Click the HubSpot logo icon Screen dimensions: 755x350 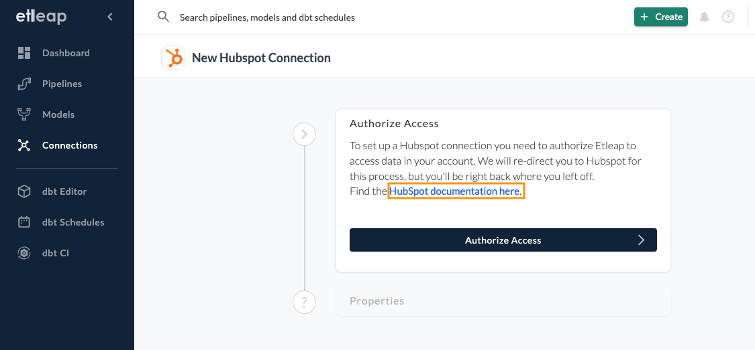[173, 58]
